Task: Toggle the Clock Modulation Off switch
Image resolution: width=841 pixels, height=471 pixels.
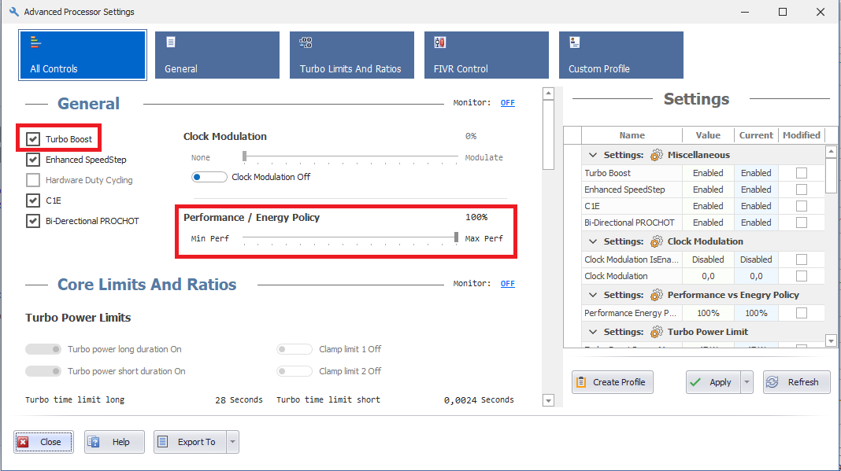Action: pos(209,177)
